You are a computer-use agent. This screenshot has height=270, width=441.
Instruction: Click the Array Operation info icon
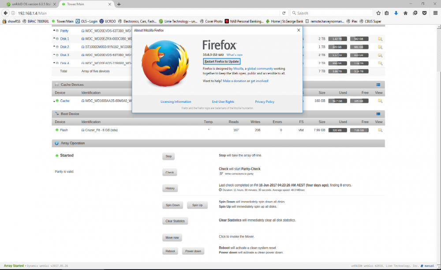(x=56, y=143)
